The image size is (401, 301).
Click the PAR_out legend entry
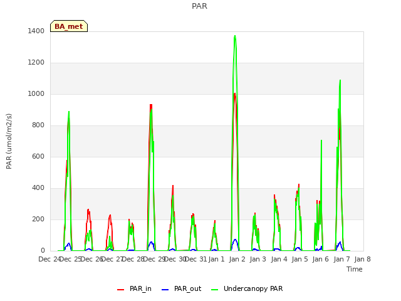[182, 288]
